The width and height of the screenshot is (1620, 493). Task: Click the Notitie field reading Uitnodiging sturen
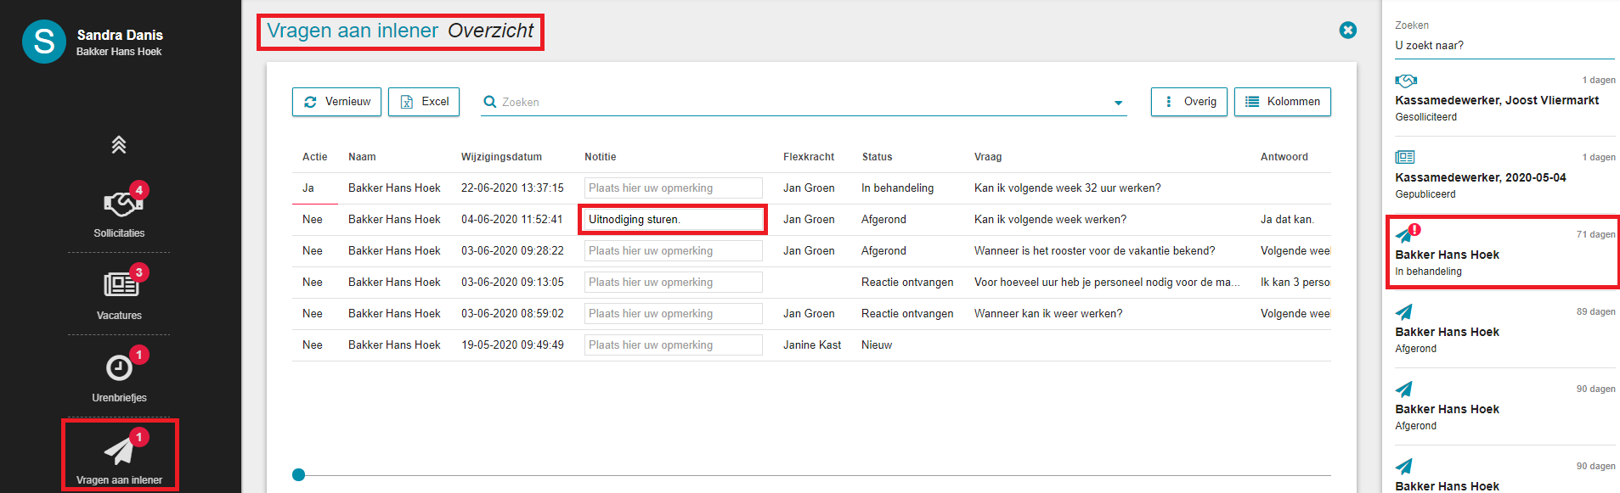[673, 219]
